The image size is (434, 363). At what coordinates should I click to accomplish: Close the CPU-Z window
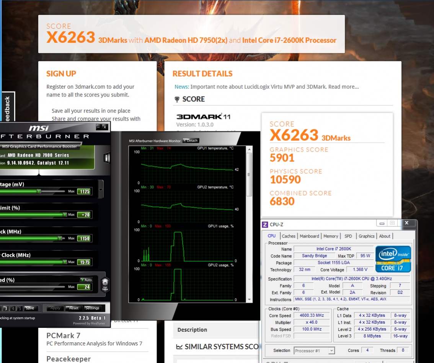pyautogui.click(x=406, y=223)
